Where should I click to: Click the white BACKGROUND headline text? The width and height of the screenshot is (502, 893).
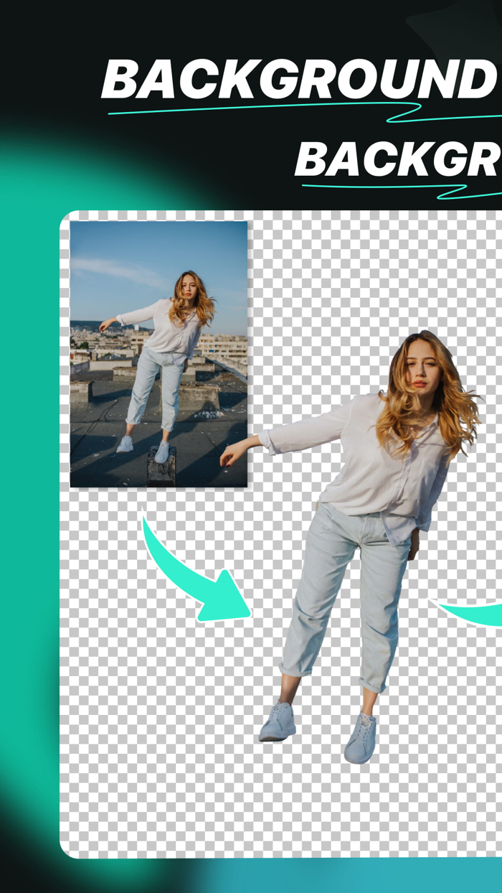(299, 80)
